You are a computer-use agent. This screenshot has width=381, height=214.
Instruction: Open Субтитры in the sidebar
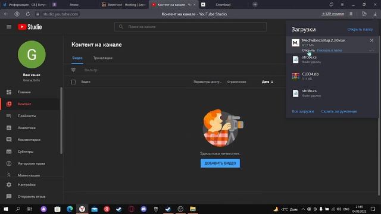pos(25,152)
